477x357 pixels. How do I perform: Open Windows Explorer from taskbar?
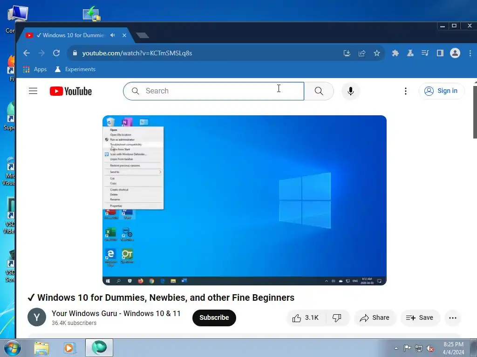click(41, 348)
